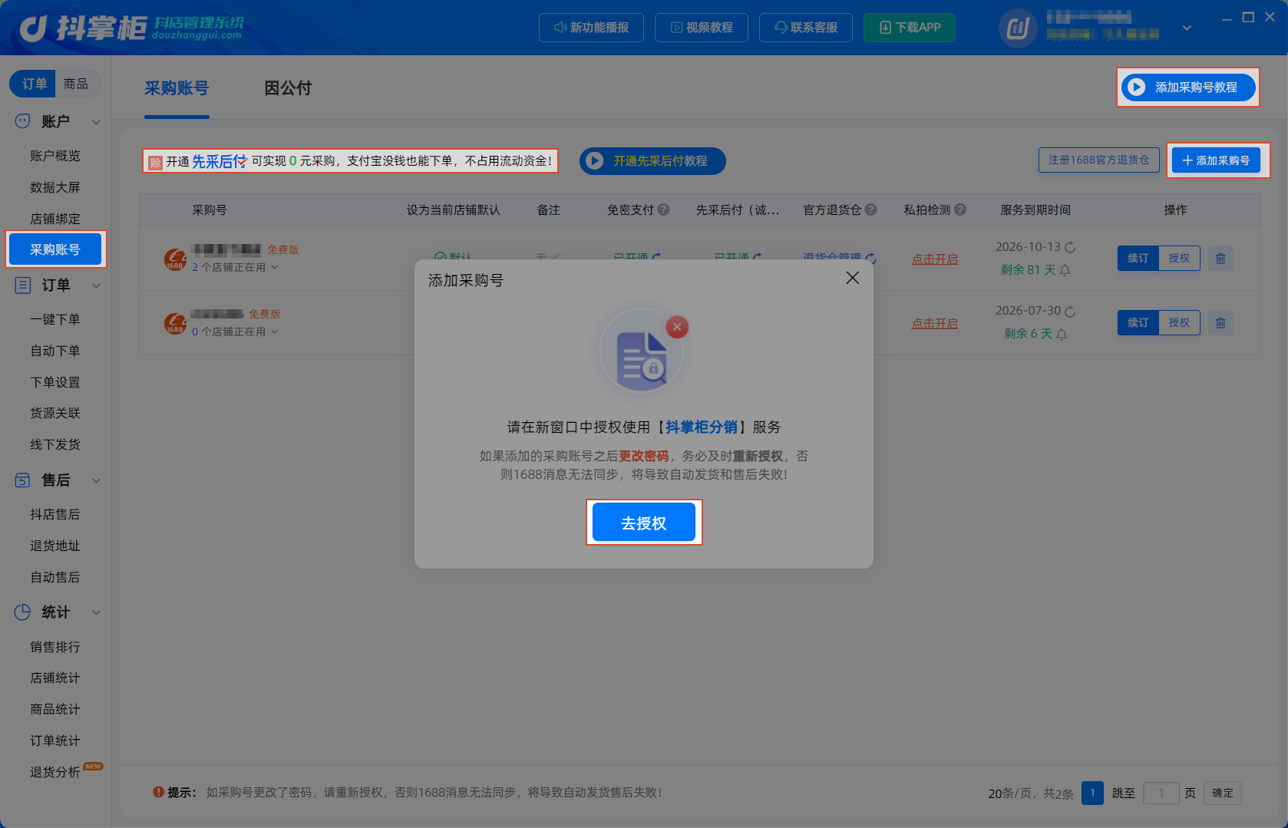Click 续订 for the 2026-07-30 account
The image size is (1288, 828).
point(1138,322)
